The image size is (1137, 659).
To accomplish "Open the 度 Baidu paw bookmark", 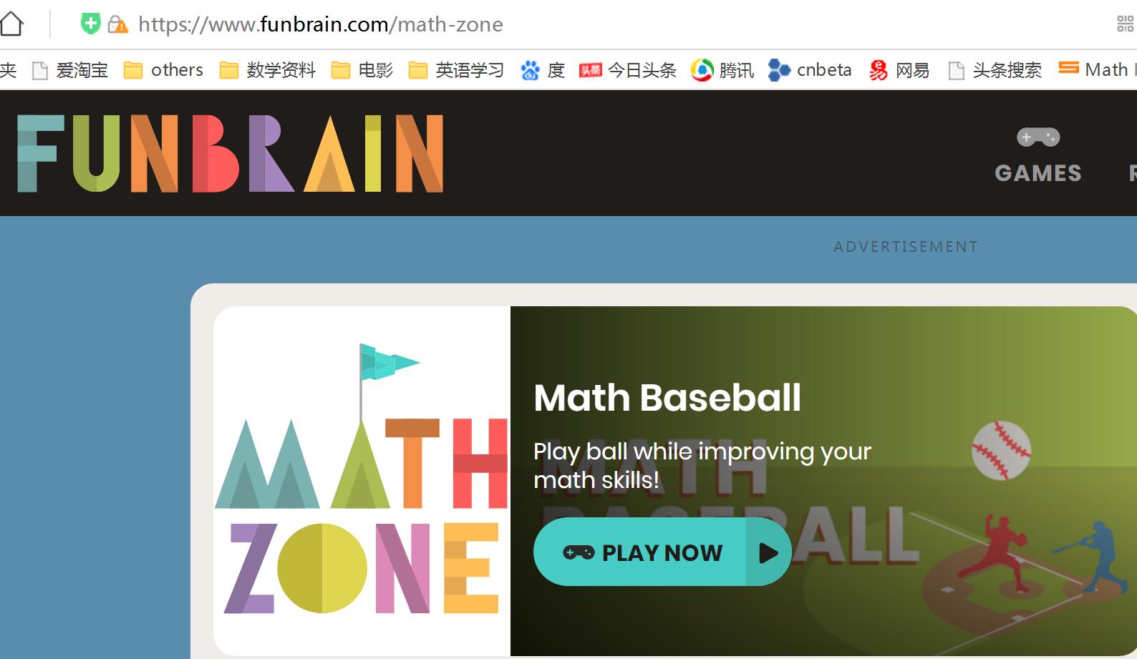I will click(x=543, y=70).
